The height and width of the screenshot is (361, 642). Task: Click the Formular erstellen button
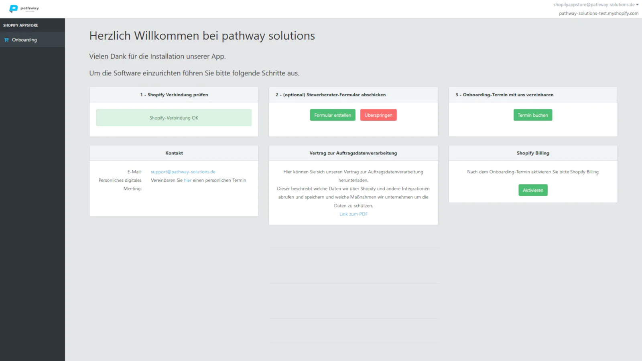pyautogui.click(x=333, y=115)
